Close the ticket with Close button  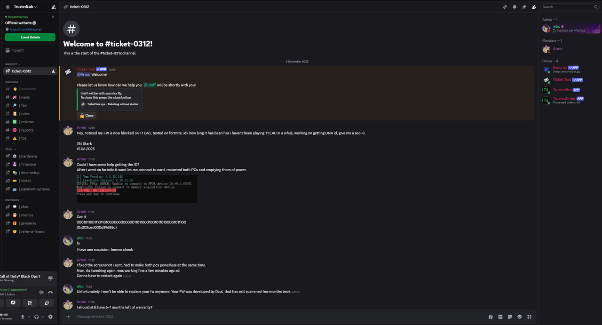[87, 115]
